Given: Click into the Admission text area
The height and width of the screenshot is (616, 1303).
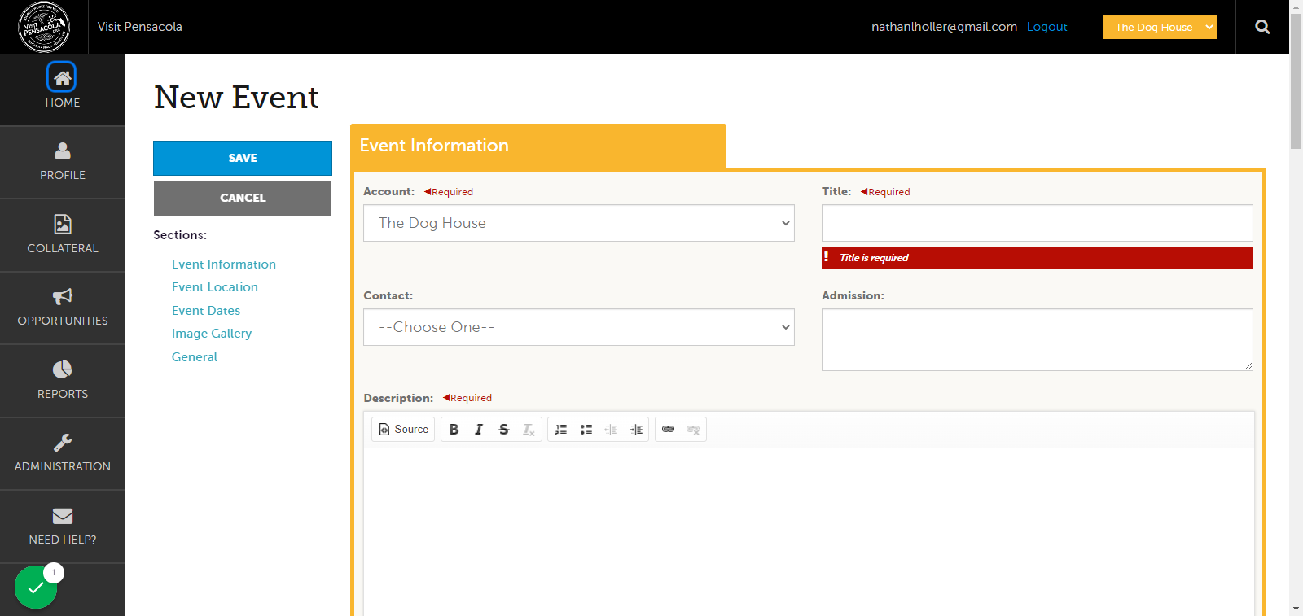Looking at the screenshot, I should pyautogui.click(x=1038, y=339).
